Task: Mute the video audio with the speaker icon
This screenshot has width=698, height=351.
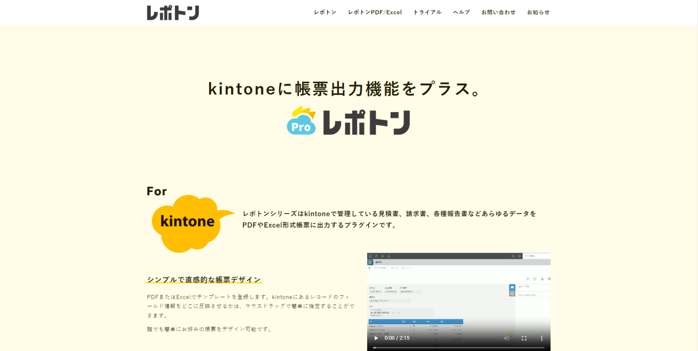Action: click(506, 338)
